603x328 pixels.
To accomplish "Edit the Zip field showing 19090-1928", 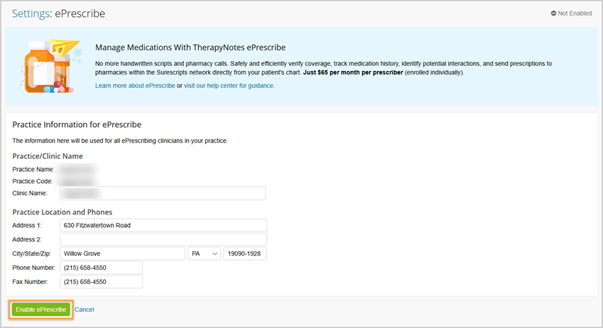I will (244, 253).
